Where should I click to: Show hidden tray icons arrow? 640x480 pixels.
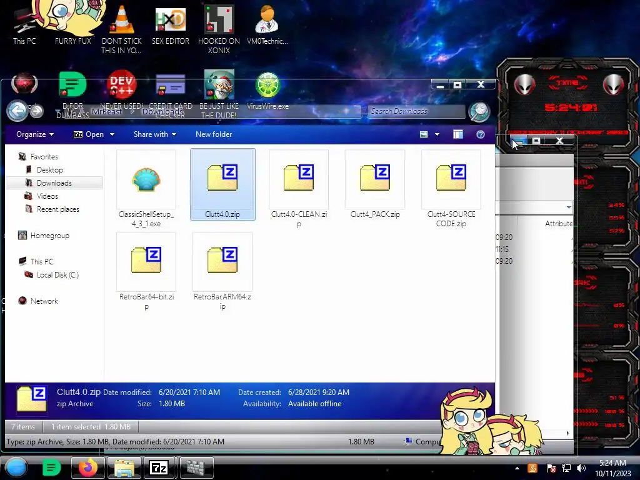517,468
